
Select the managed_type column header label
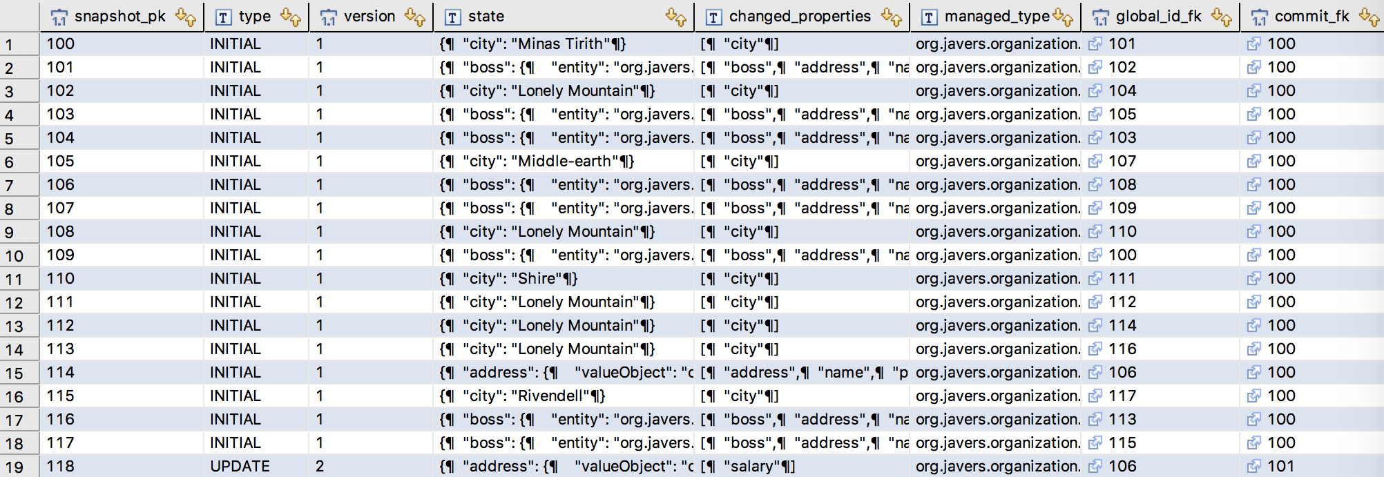click(x=997, y=17)
